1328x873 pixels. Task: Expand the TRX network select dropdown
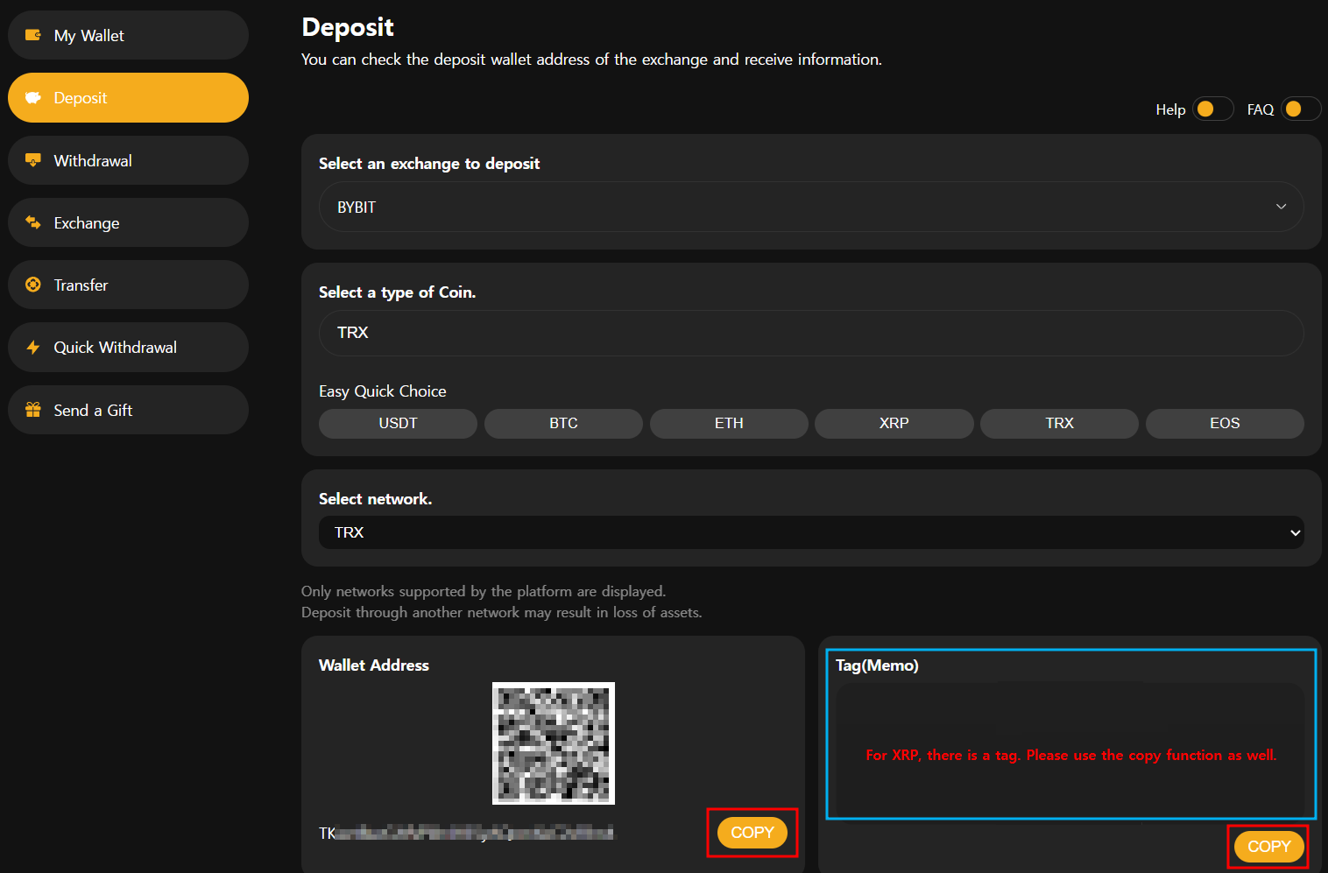pos(810,532)
